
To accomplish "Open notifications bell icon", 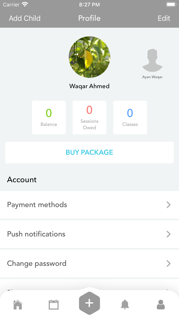I will tap(125, 304).
